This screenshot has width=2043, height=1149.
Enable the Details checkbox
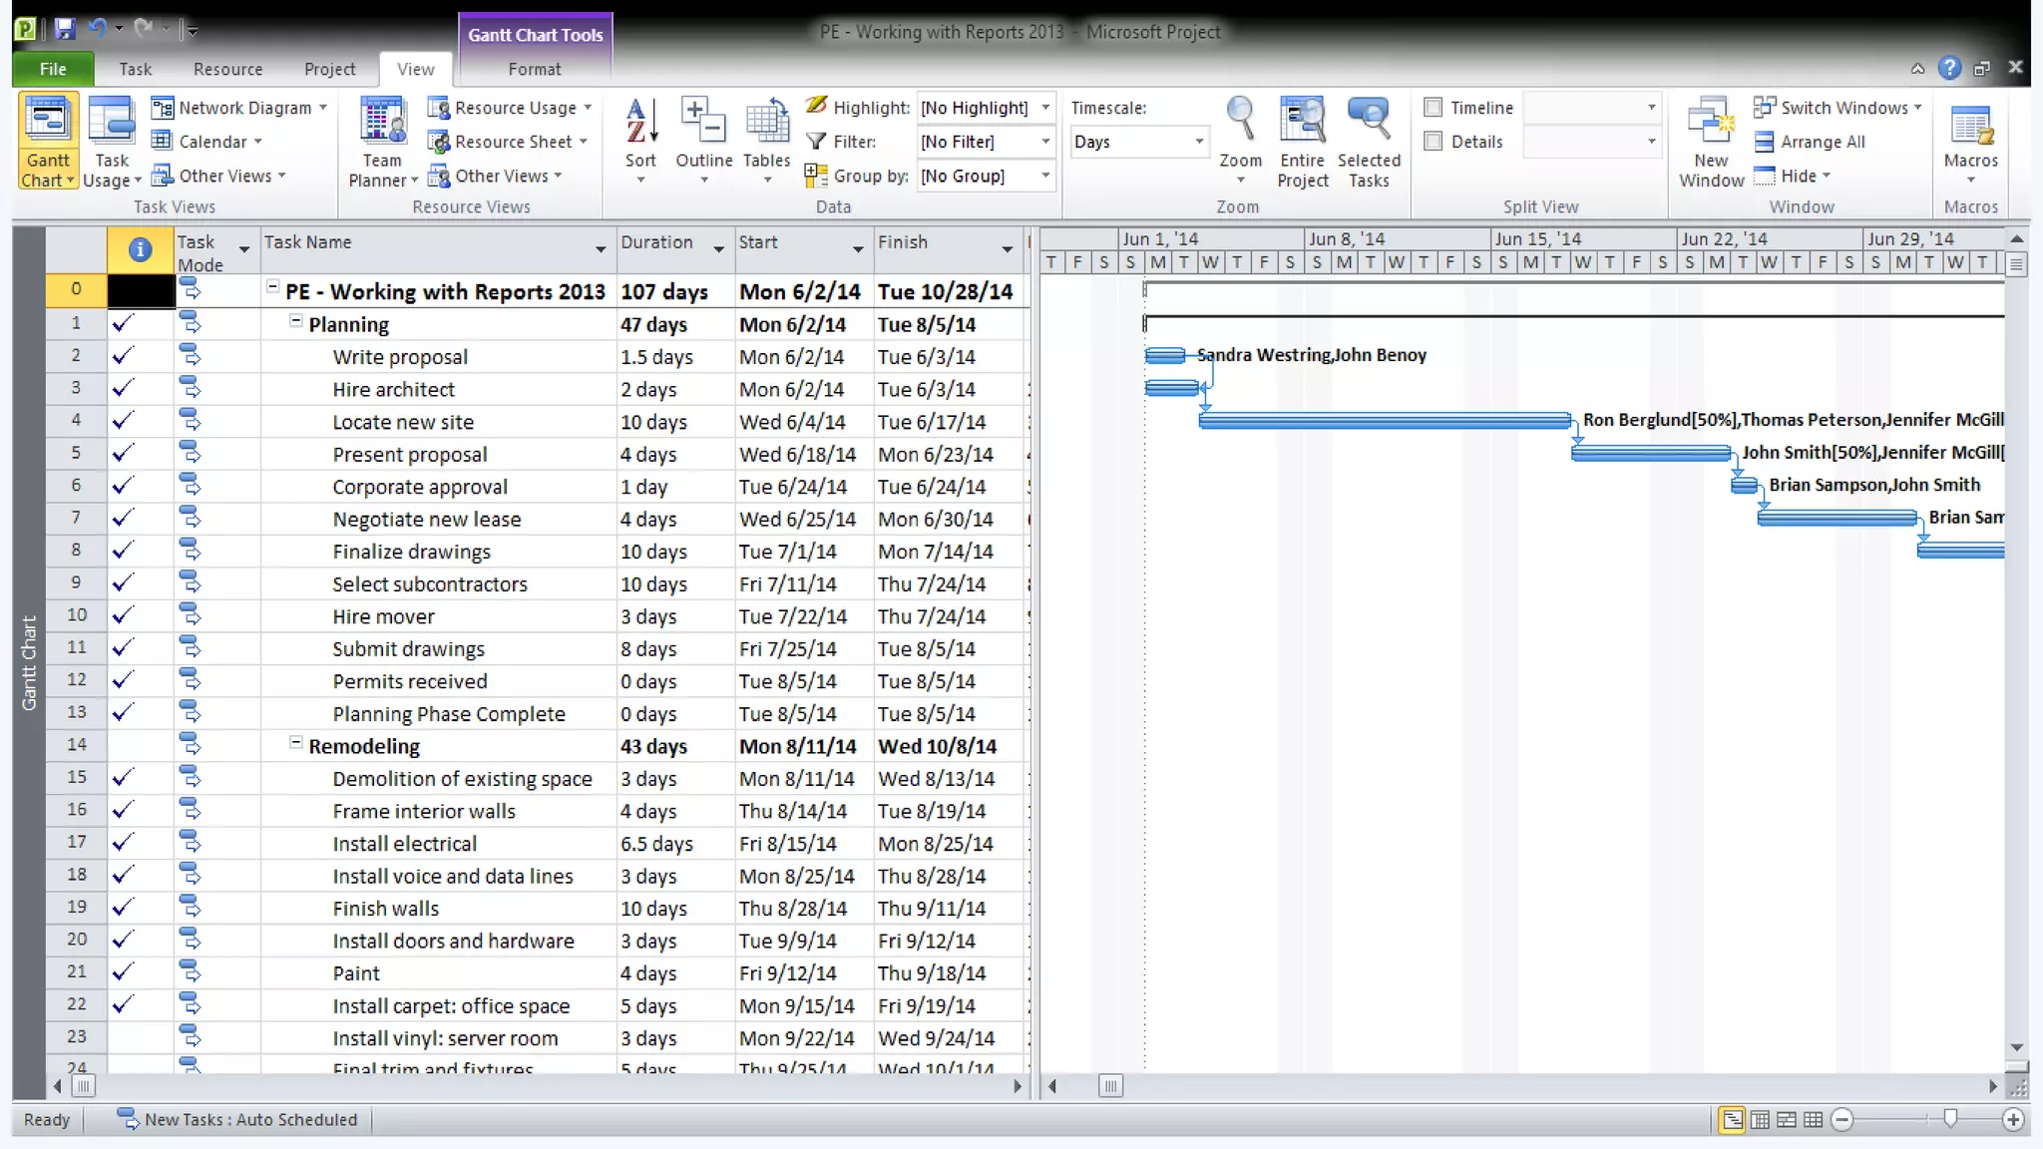(1433, 142)
